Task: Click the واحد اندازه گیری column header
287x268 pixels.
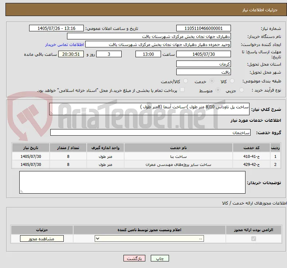Action: [x=105, y=148]
